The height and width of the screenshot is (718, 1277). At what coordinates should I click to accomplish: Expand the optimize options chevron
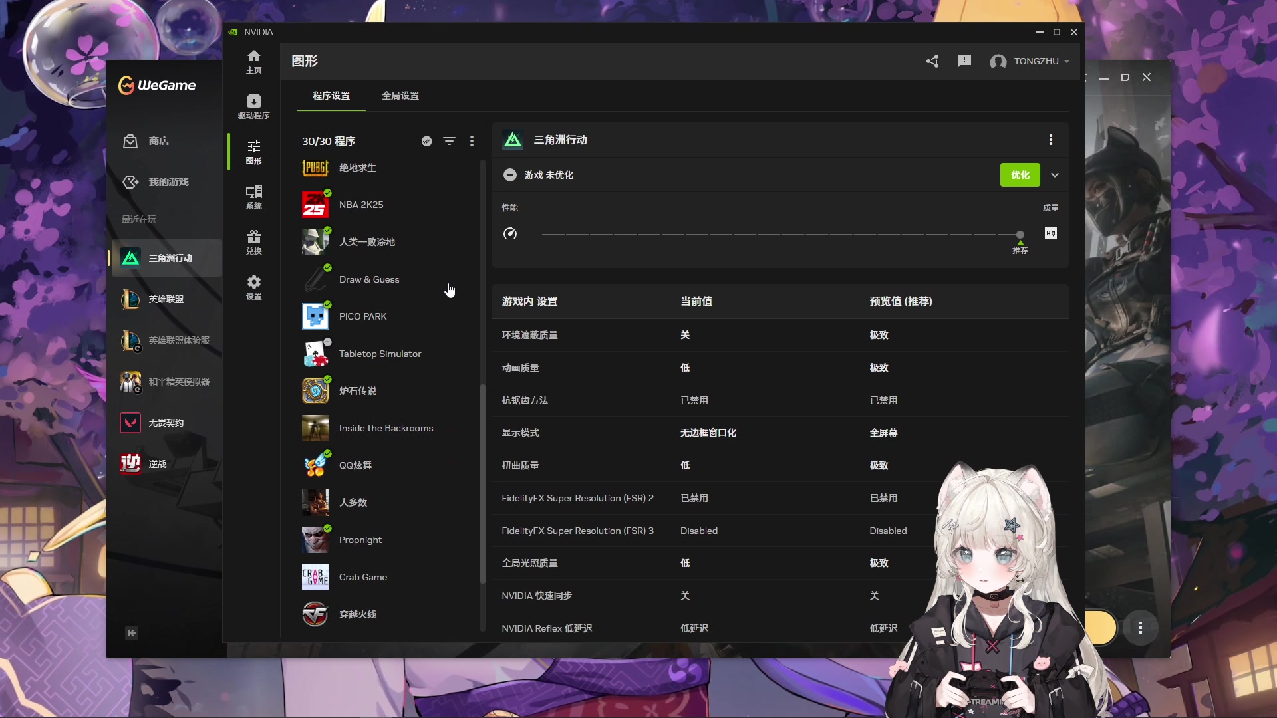click(x=1054, y=175)
